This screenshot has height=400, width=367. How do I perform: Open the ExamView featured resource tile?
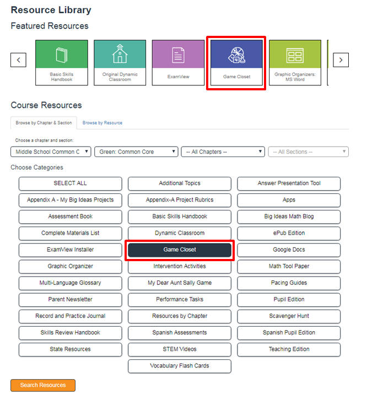point(178,63)
